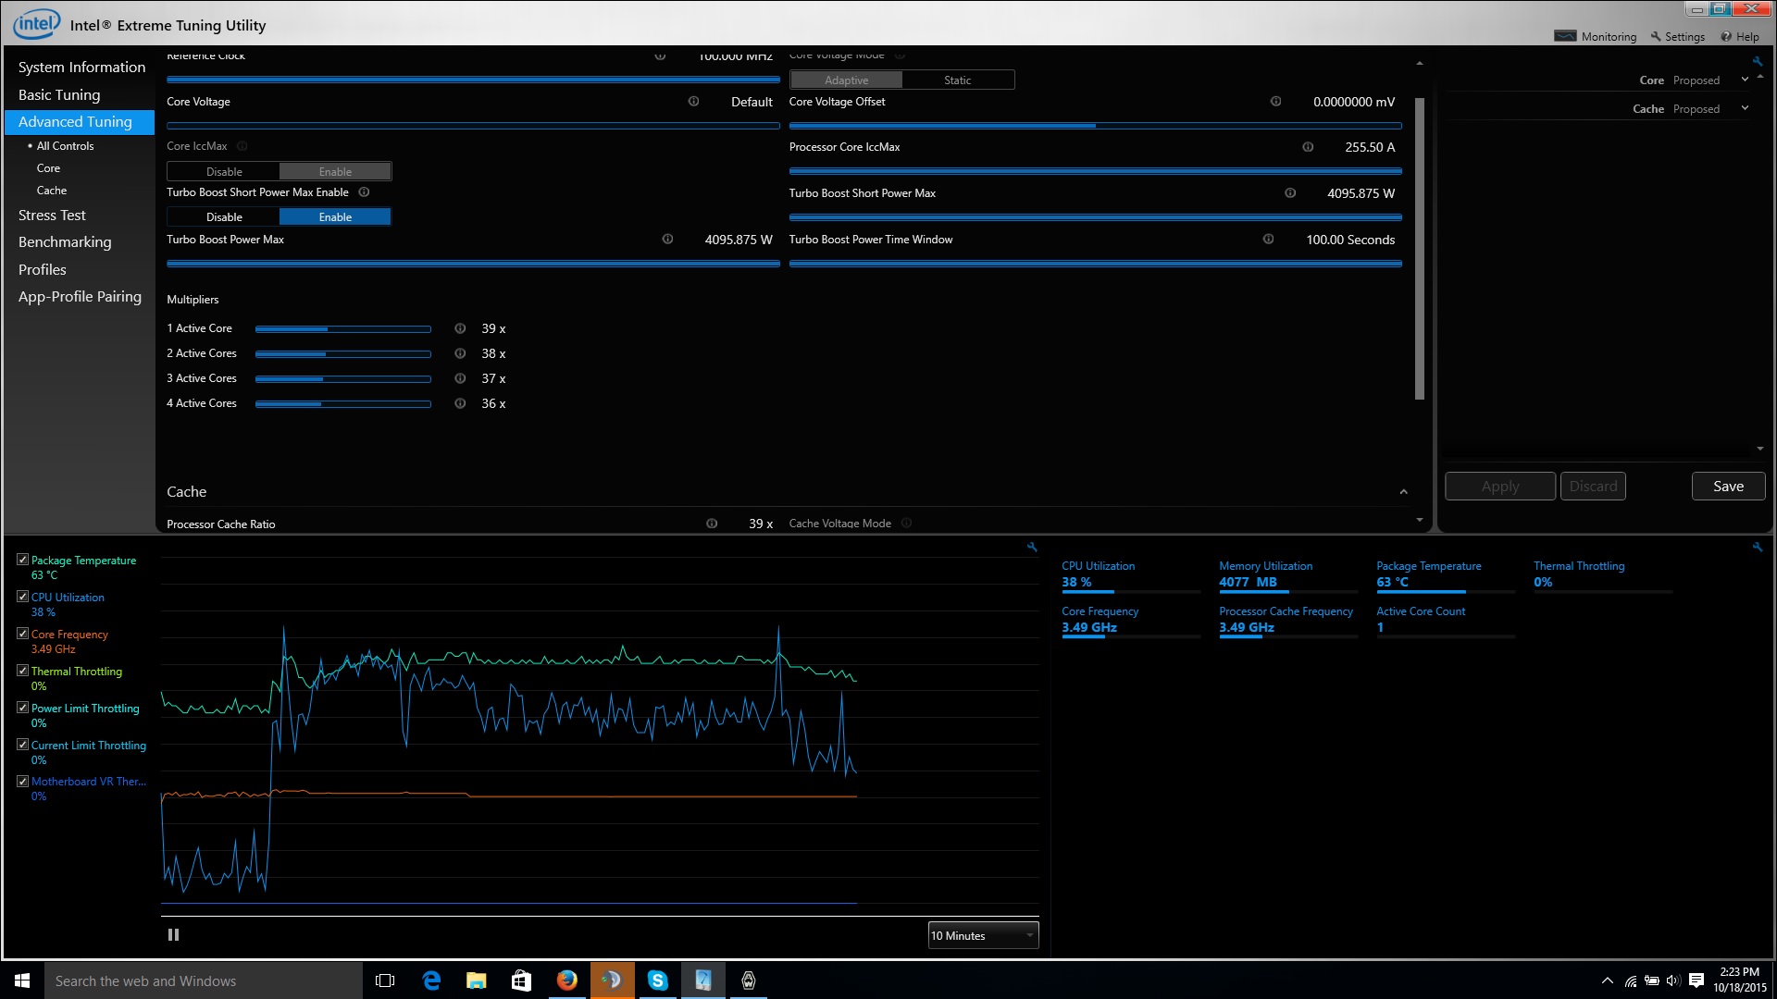
Task: Open File Explorer from the taskbar
Action: pyautogui.click(x=477, y=980)
